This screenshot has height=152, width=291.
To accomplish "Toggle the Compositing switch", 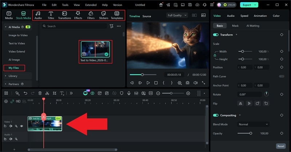I will coord(216,115).
